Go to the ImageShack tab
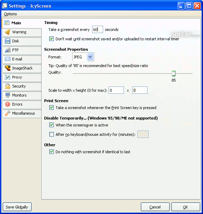The height and width of the screenshot is (214, 203). pyautogui.click(x=22, y=68)
